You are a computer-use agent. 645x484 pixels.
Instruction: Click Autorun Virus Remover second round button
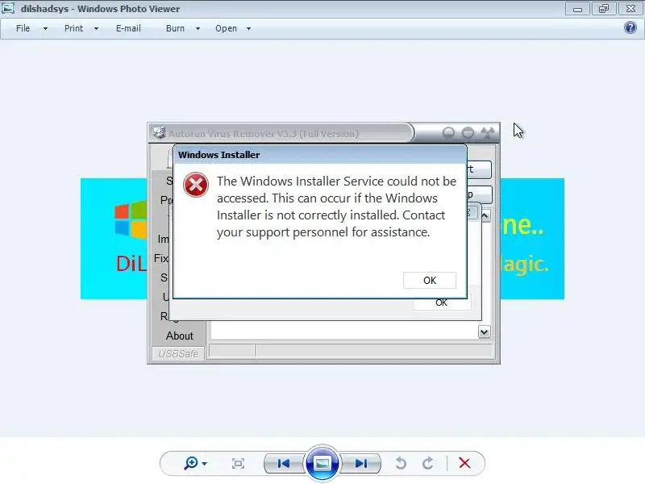468,132
